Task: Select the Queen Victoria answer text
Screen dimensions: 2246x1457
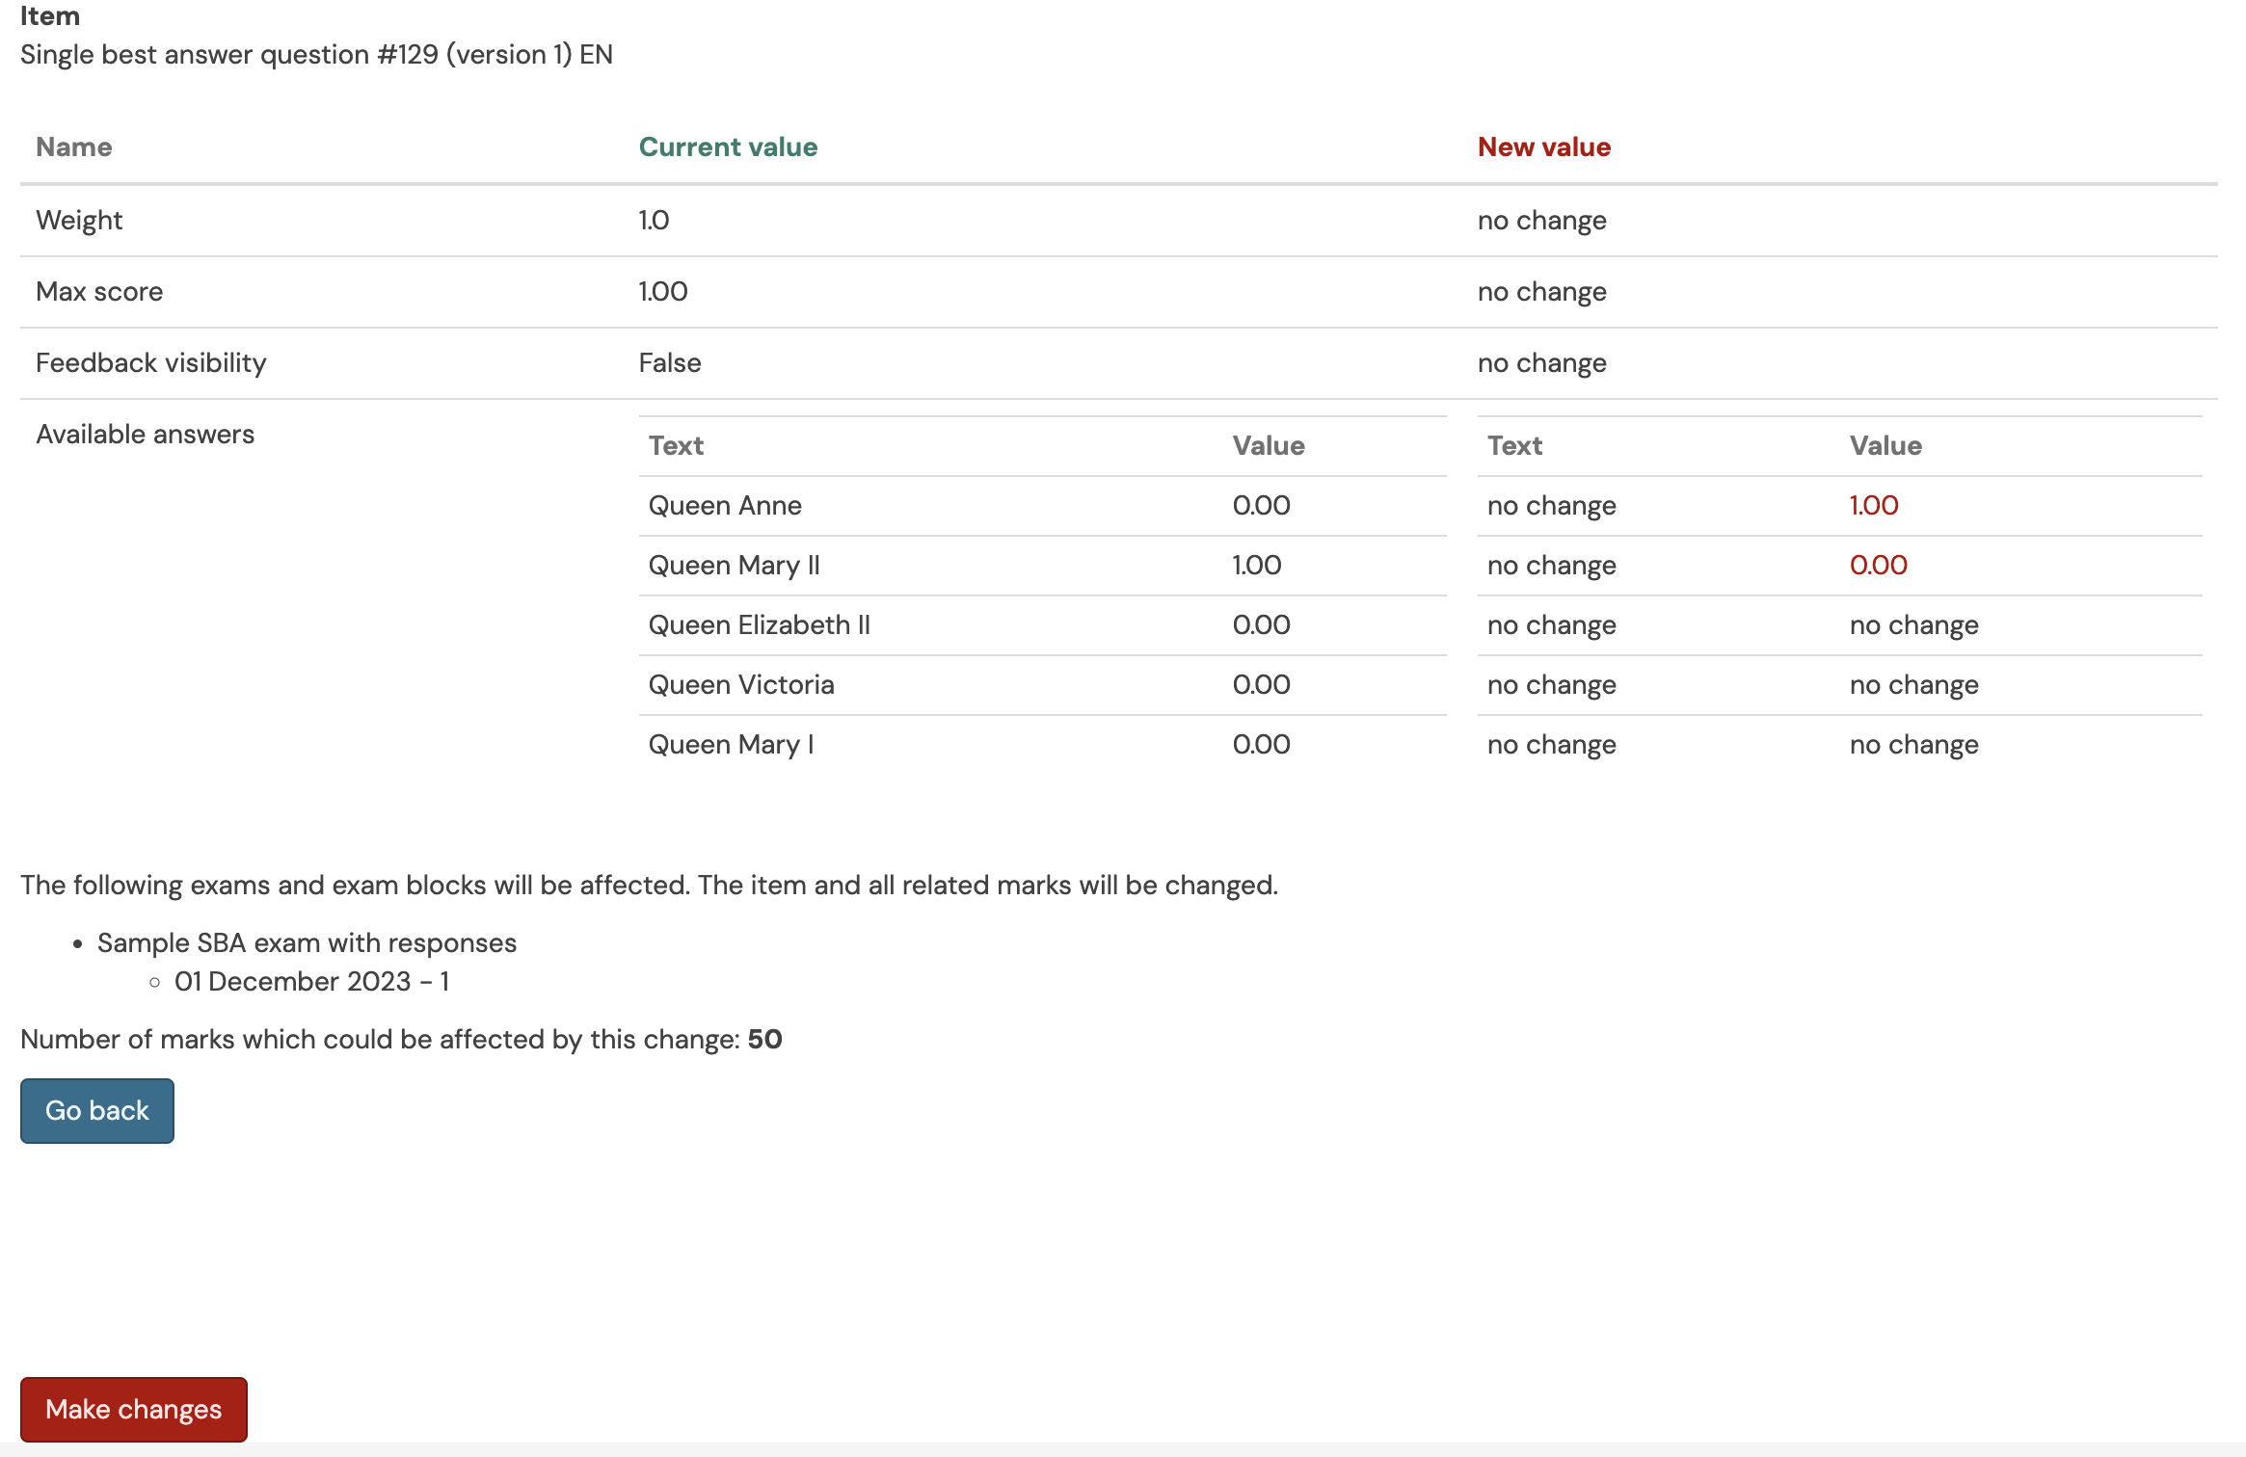Action: (741, 684)
